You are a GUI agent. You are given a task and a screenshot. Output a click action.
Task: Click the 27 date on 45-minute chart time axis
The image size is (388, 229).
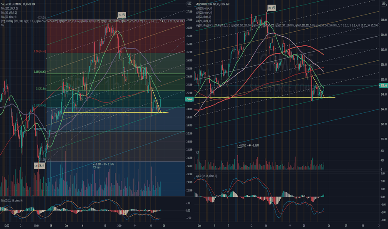pyautogui.click(x=346, y=226)
